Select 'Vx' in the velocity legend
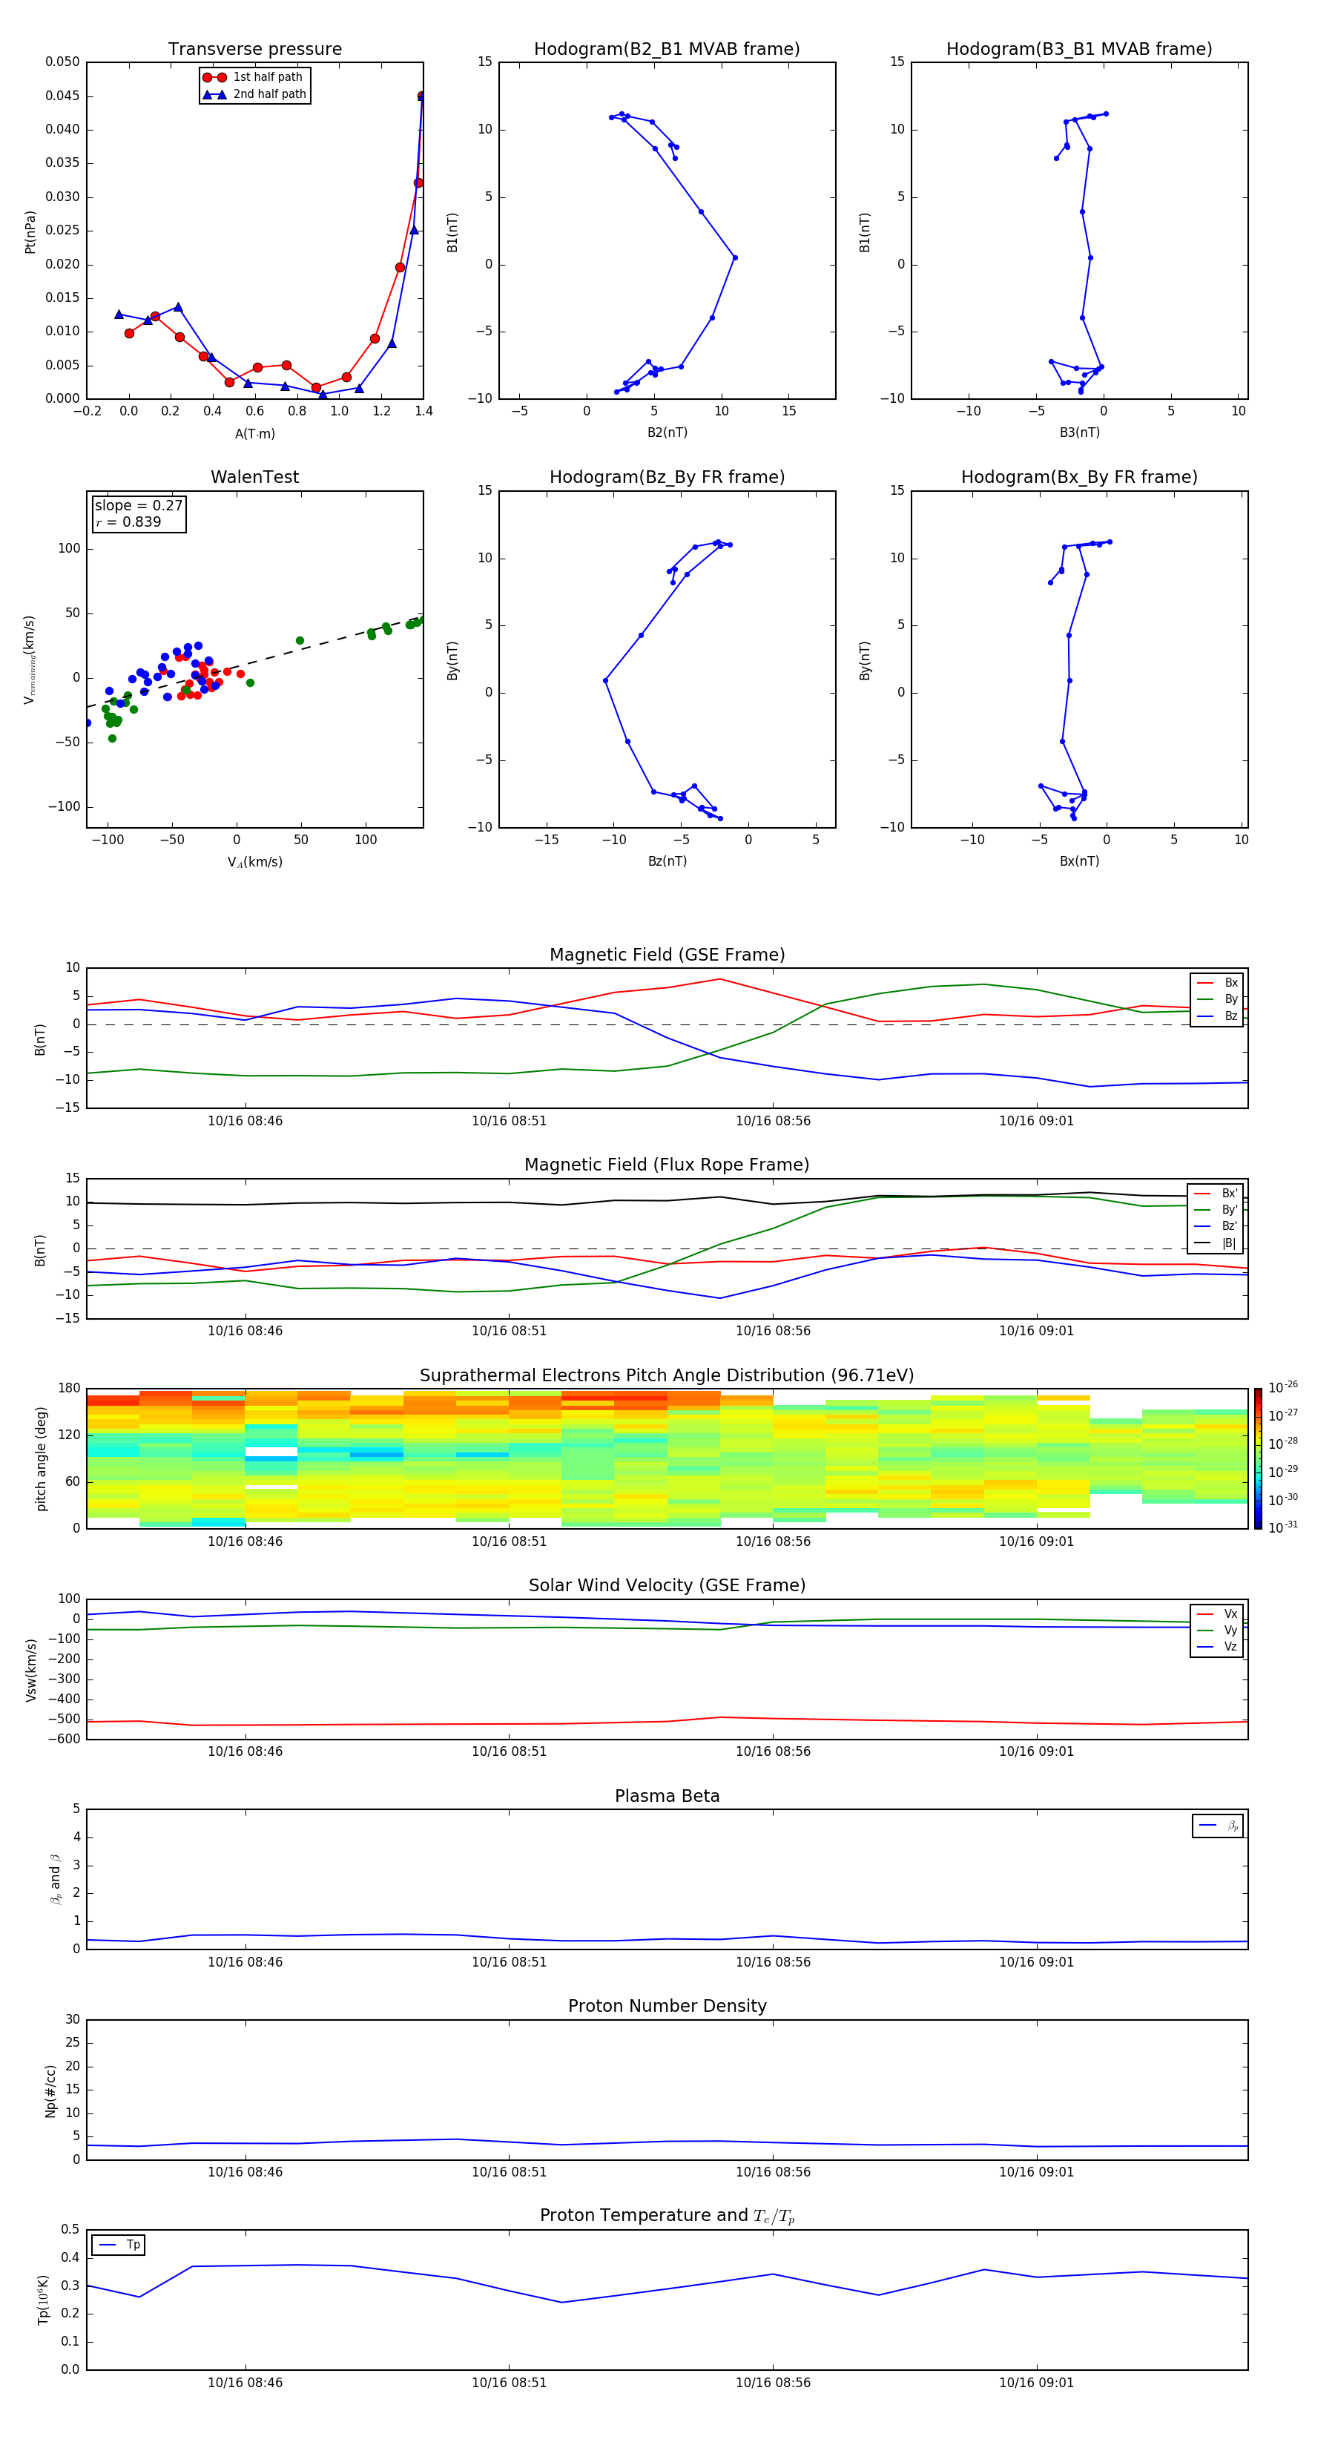 point(1218,1613)
